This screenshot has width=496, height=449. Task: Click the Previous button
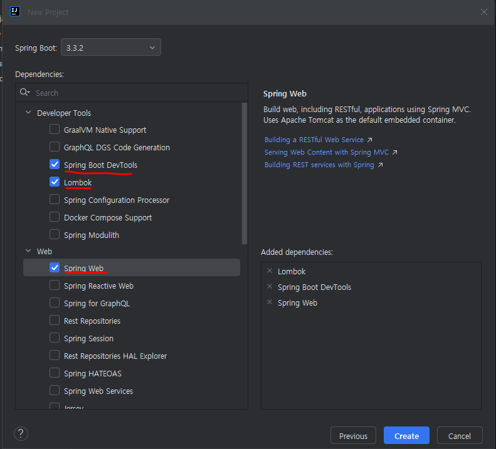pos(353,436)
